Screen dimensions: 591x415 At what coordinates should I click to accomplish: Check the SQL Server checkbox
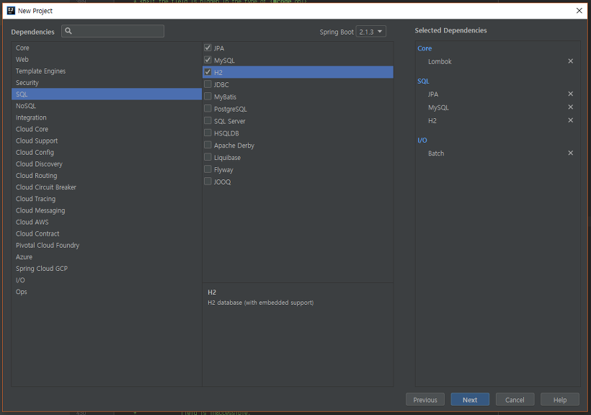tap(208, 120)
